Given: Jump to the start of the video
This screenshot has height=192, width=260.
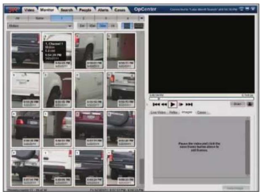Looking at the screenshot, I should click(x=156, y=104).
